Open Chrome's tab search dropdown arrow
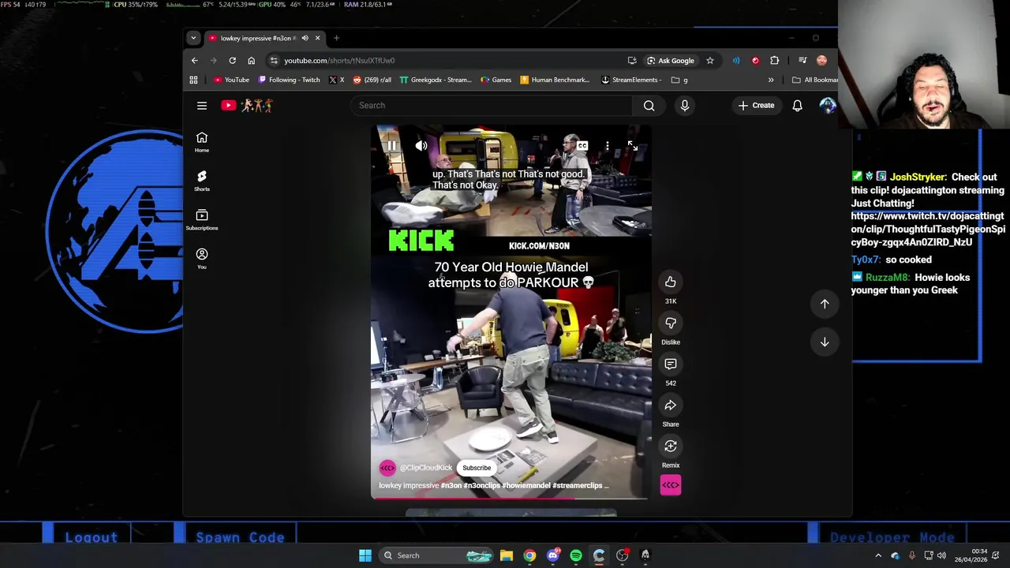 point(193,38)
